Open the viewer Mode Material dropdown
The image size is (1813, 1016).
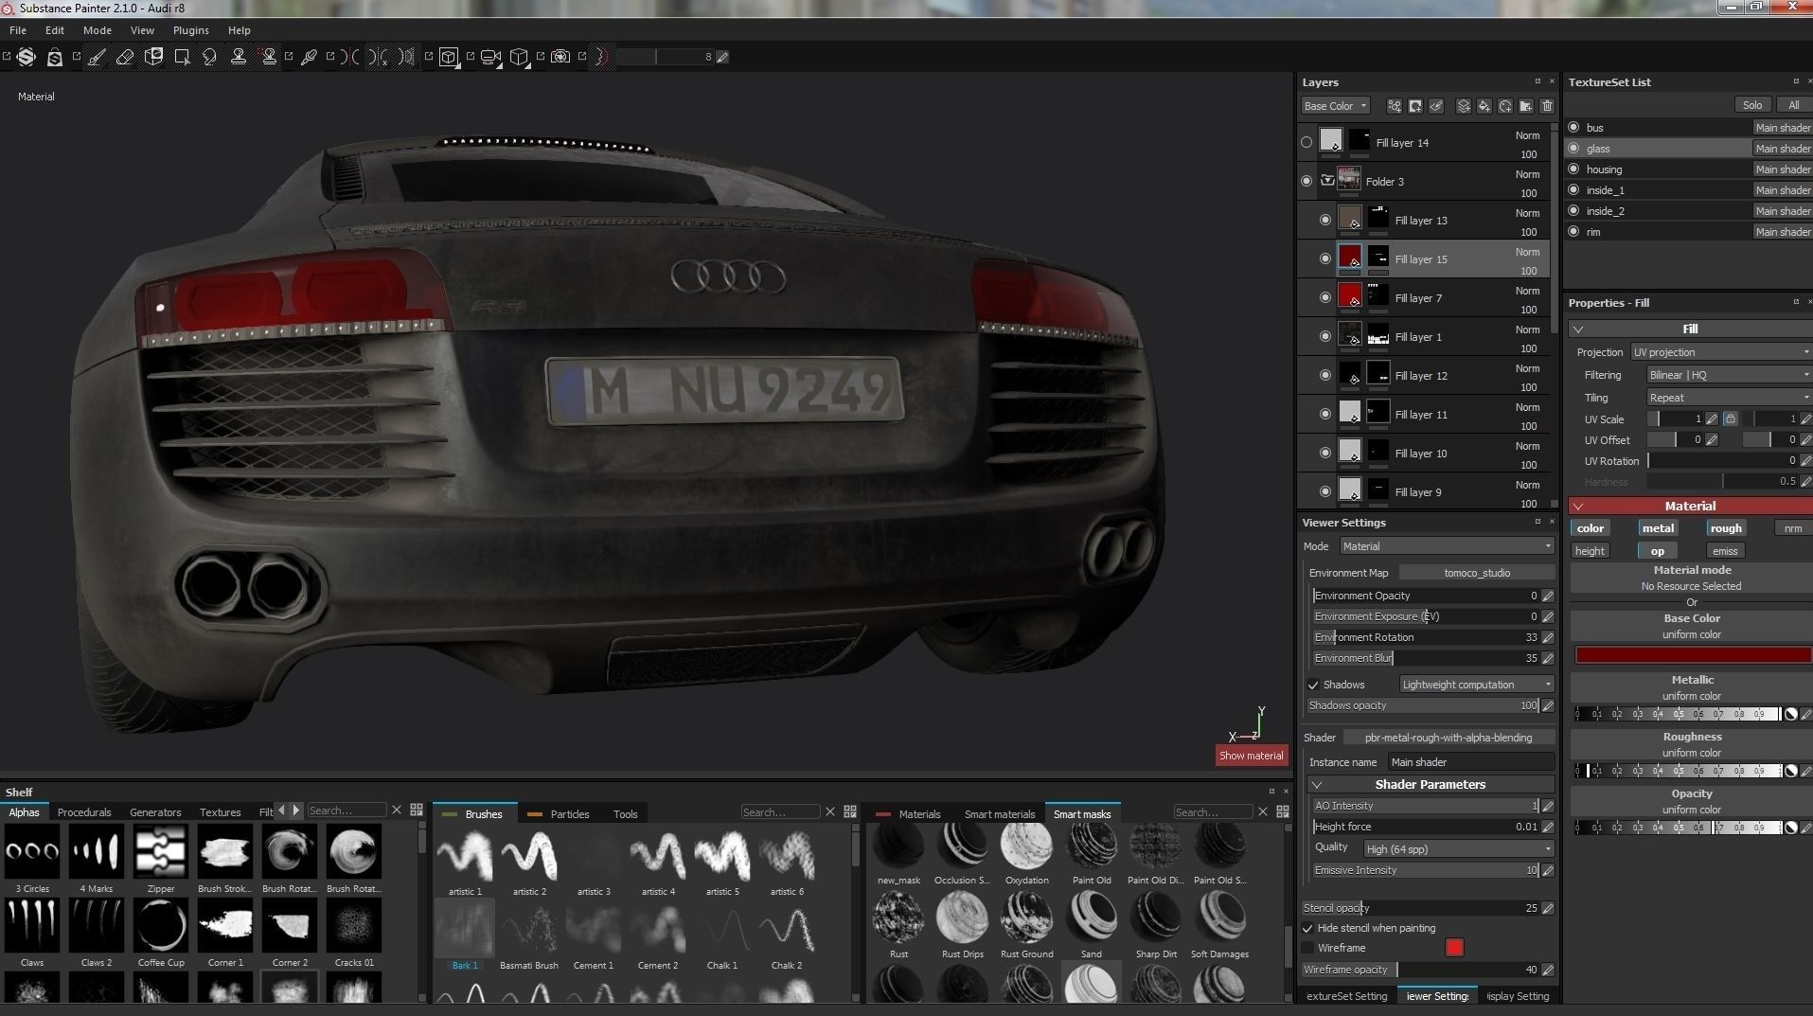(x=1447, y=546)
